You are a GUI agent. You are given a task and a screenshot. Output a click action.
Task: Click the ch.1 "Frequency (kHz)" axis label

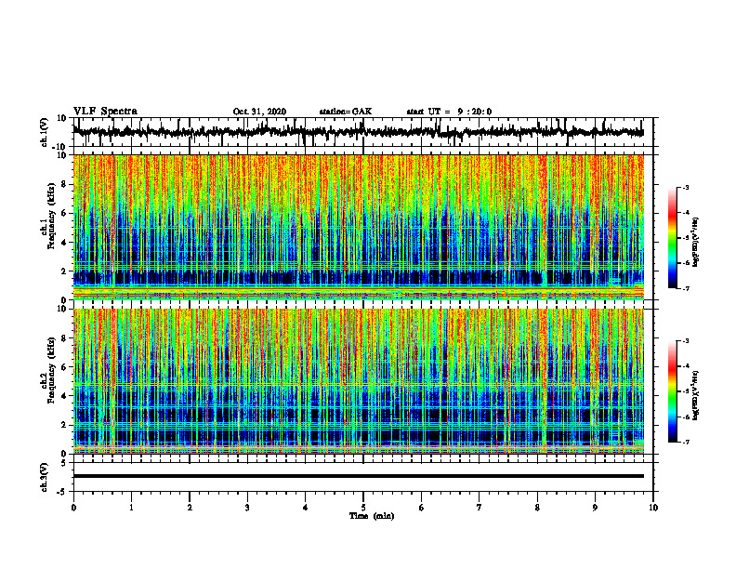[x=51, y=217]
